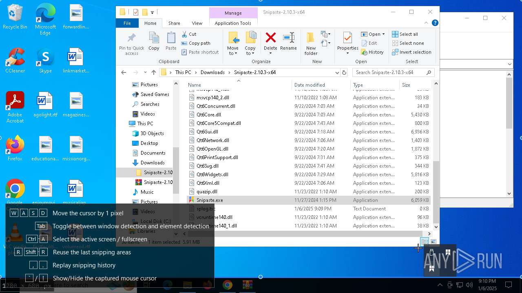Click Pin to Quick access icon

point(131,44)
